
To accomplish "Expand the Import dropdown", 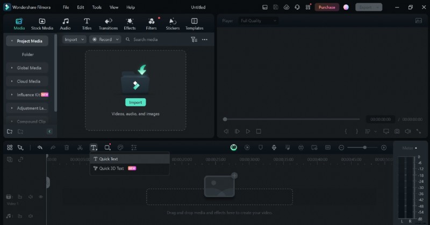I will pos(74,40).
